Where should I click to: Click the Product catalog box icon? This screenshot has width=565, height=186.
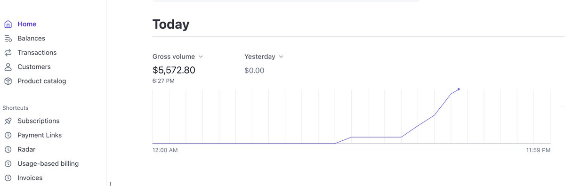coord(8,81)
